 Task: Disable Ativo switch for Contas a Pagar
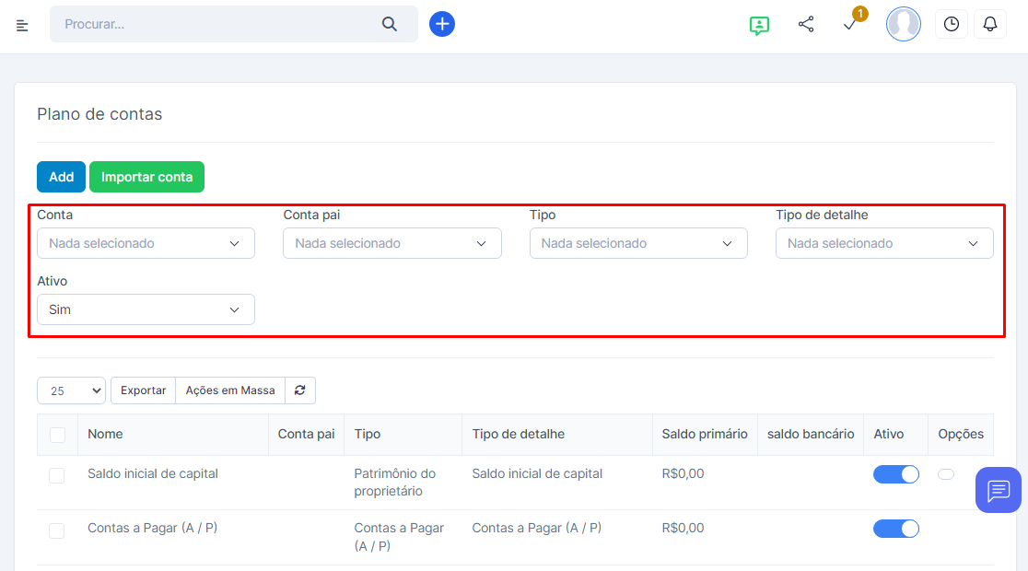point(895,529)
